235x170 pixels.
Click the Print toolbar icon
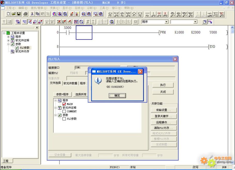coord(26,14)
